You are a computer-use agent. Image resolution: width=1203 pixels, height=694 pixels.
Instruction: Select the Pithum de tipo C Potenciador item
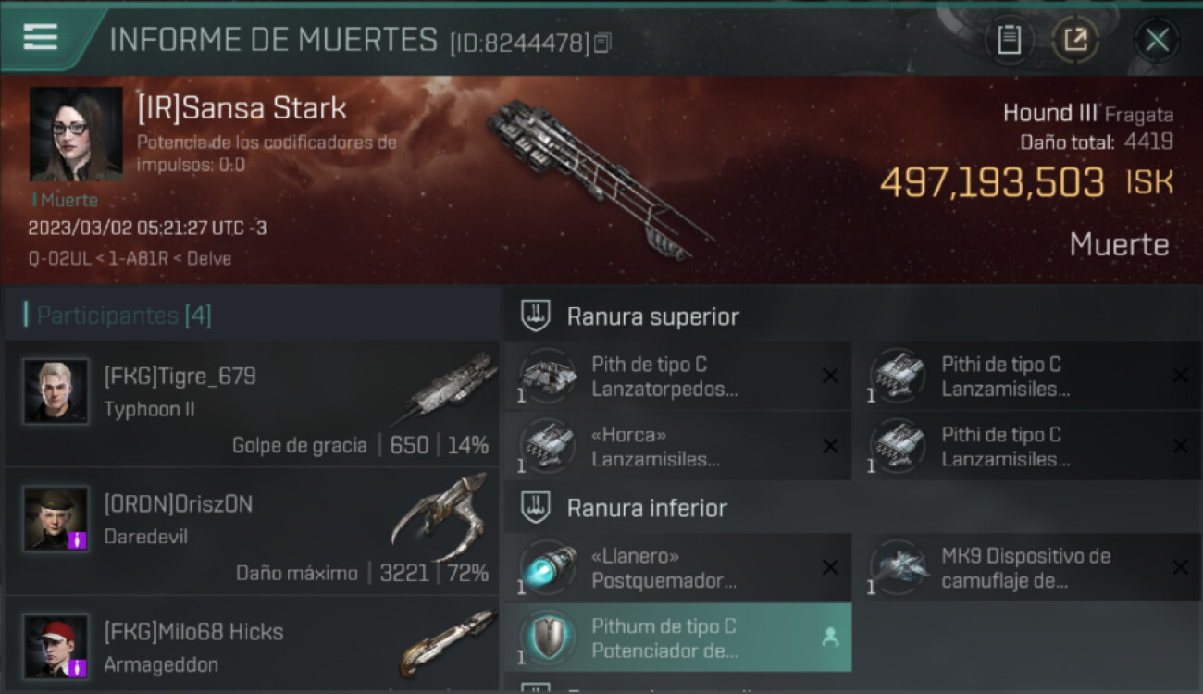[677, 638]
